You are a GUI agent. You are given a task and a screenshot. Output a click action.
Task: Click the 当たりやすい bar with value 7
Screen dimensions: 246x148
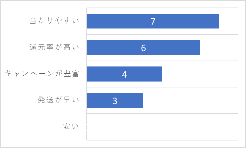[153, 21]
